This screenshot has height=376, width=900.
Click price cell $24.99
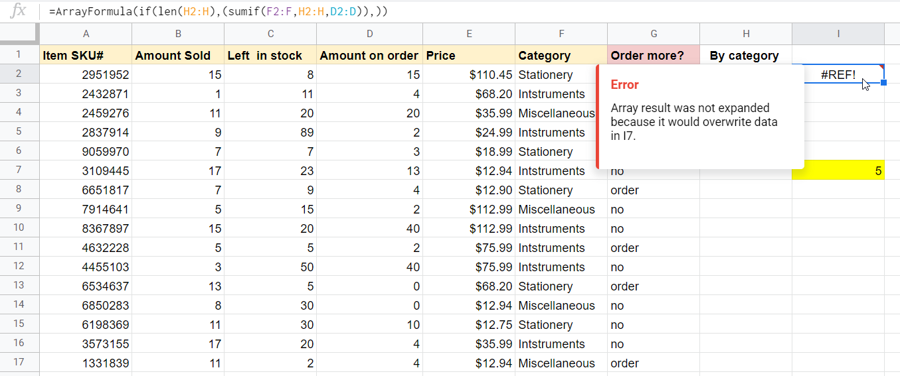click(469, 132)
